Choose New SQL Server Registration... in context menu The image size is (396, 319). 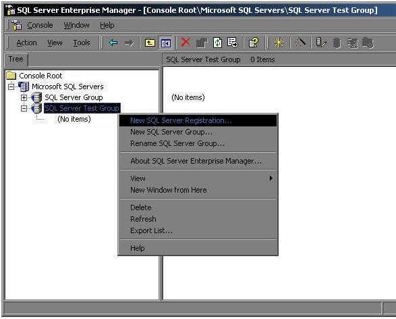pos(198,120)
